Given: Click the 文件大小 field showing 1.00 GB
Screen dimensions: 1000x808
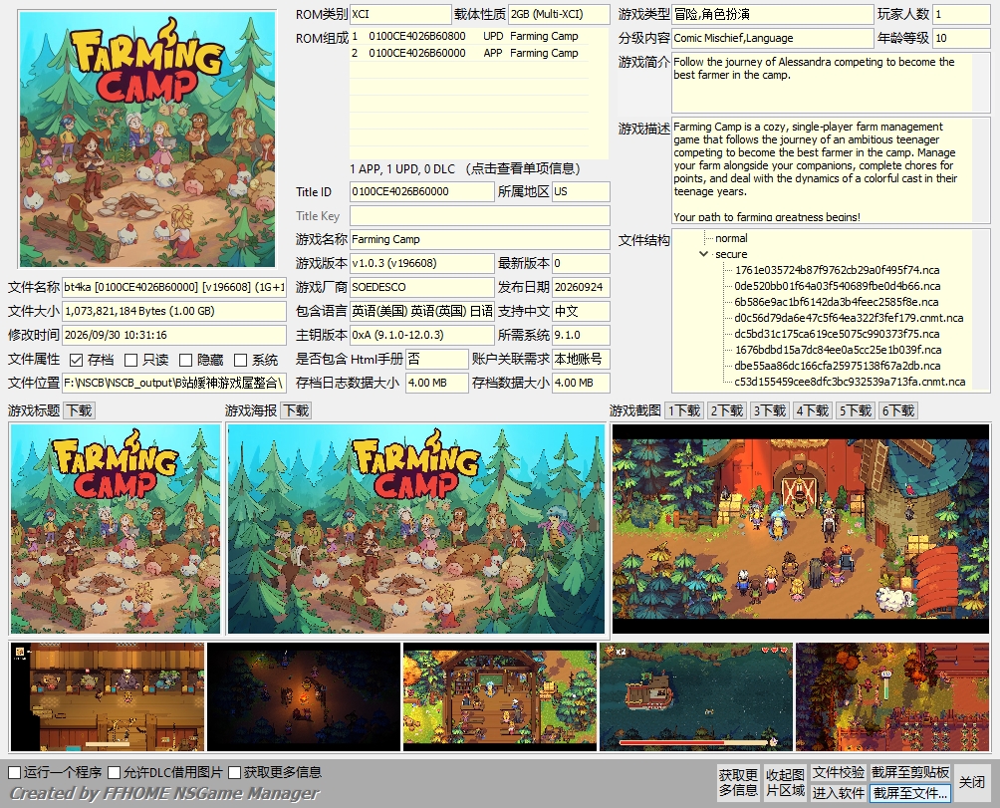Looking at the screenshot, I should coord(174,311).
